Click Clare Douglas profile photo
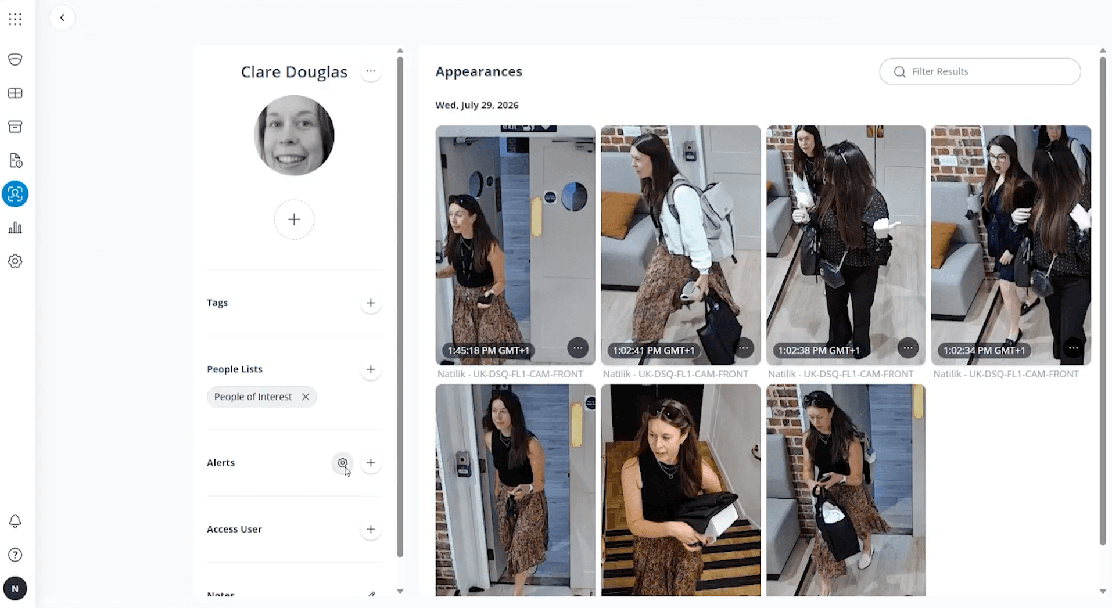Viewport: 1112px width, 608px height. click(x=294, y=135)
